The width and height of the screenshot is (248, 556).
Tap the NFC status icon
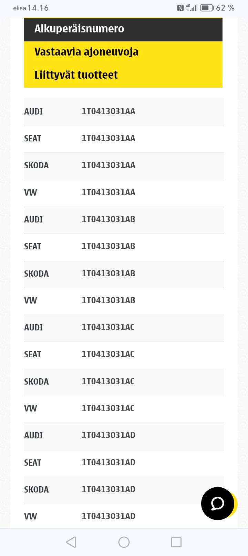(x=180, y=8)
